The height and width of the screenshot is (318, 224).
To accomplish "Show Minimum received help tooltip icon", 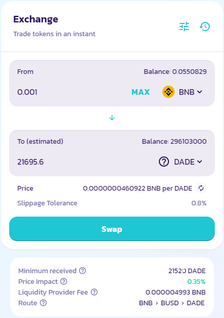I will [82, 271].
